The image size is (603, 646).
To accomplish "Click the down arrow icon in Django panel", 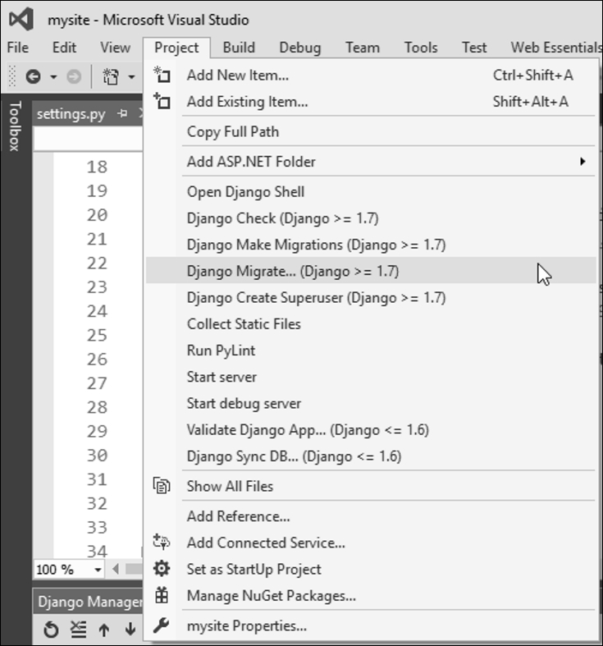I will coord(130,630).
